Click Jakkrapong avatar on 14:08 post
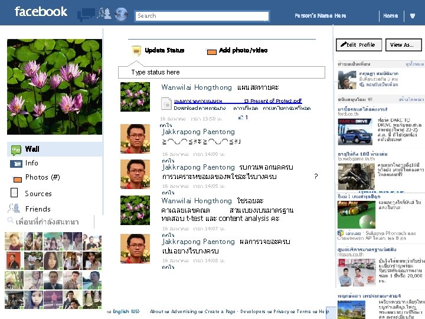This screenshot has width=425, height=319. click(135, 249)
